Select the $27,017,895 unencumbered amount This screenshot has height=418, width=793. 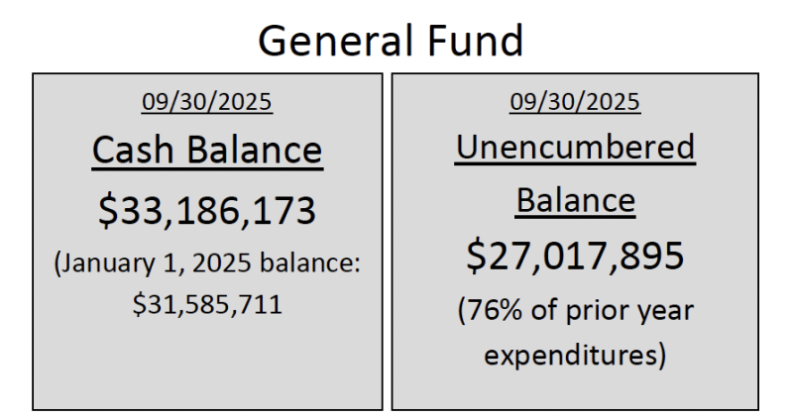point(575,256)
